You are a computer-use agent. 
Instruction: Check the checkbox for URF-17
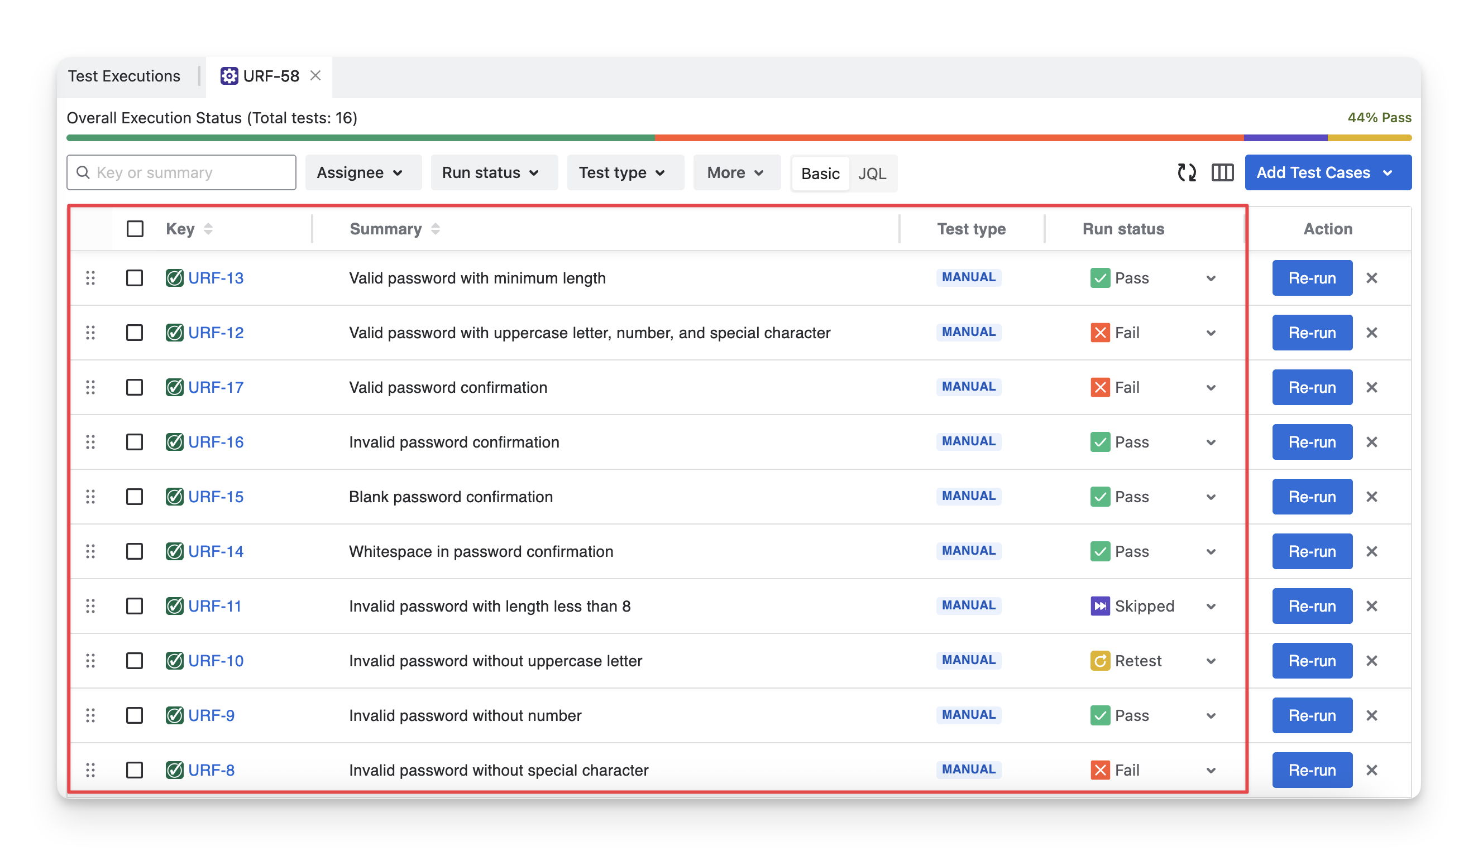tap(135, 388)
